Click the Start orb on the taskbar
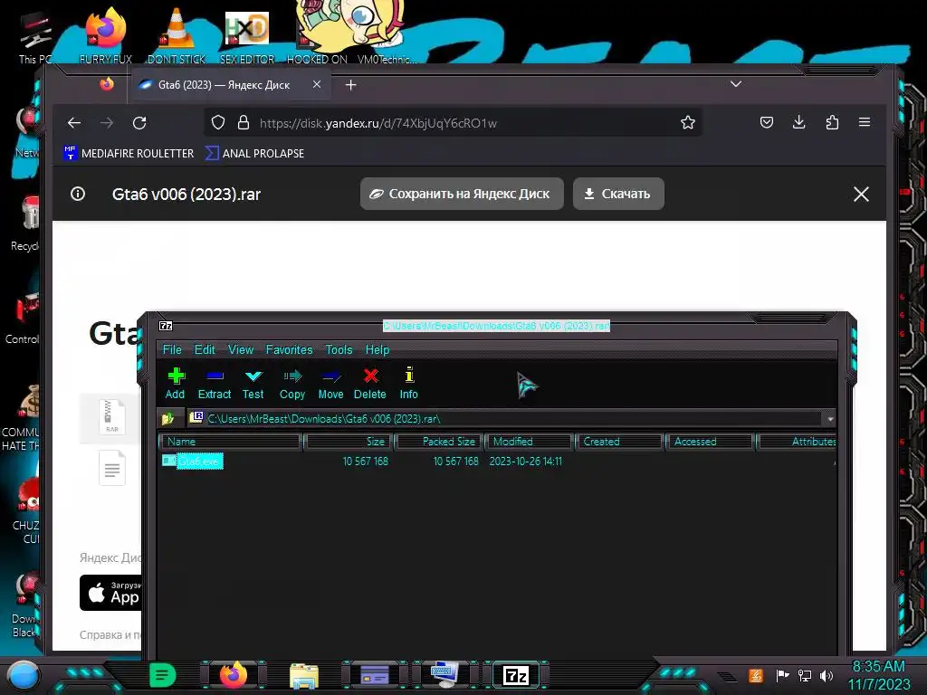Viewport: 927px width, 695px height. click(x=24, y=674)
